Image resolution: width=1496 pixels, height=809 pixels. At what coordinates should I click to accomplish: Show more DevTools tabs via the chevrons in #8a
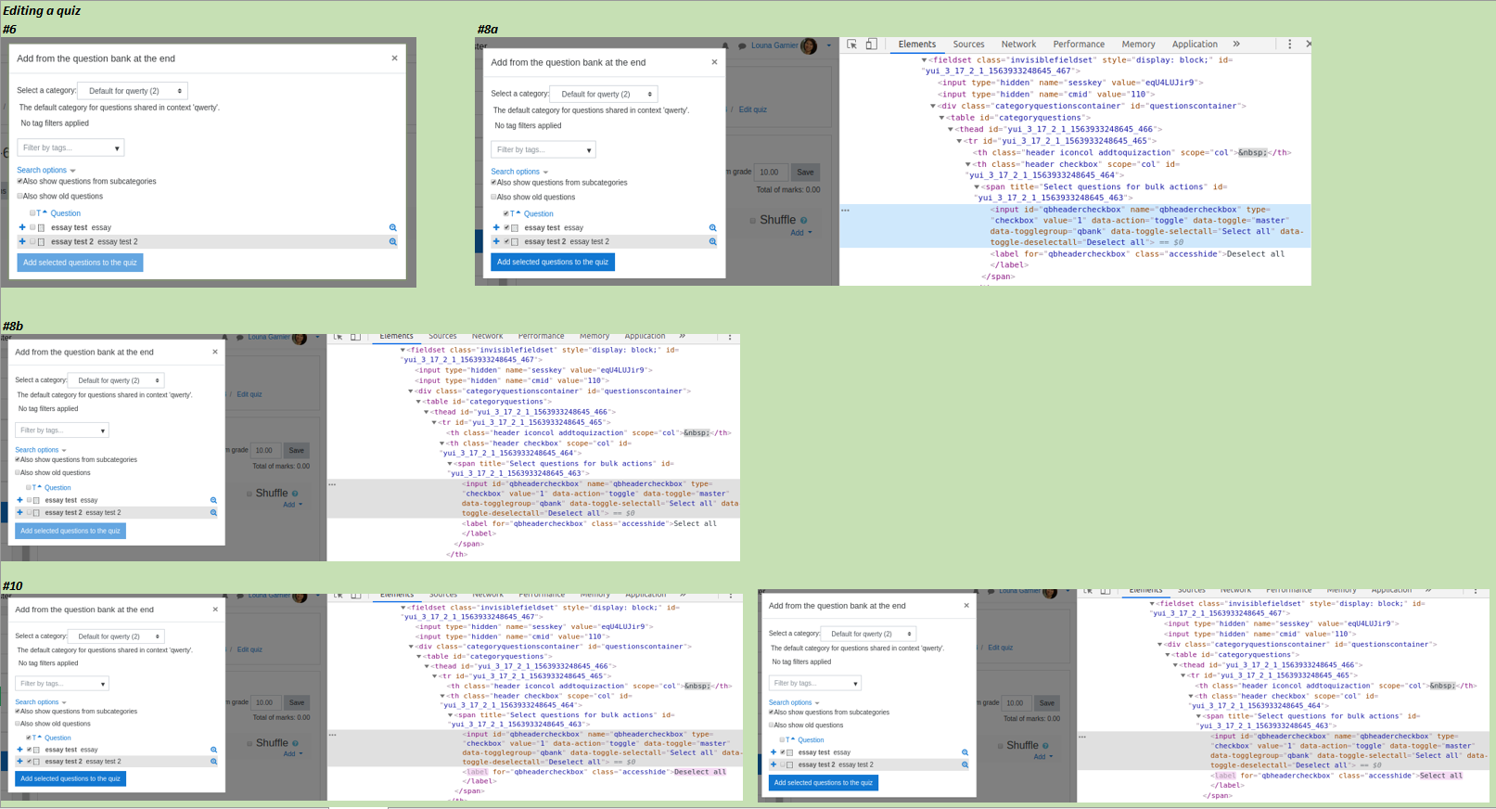1236,44
